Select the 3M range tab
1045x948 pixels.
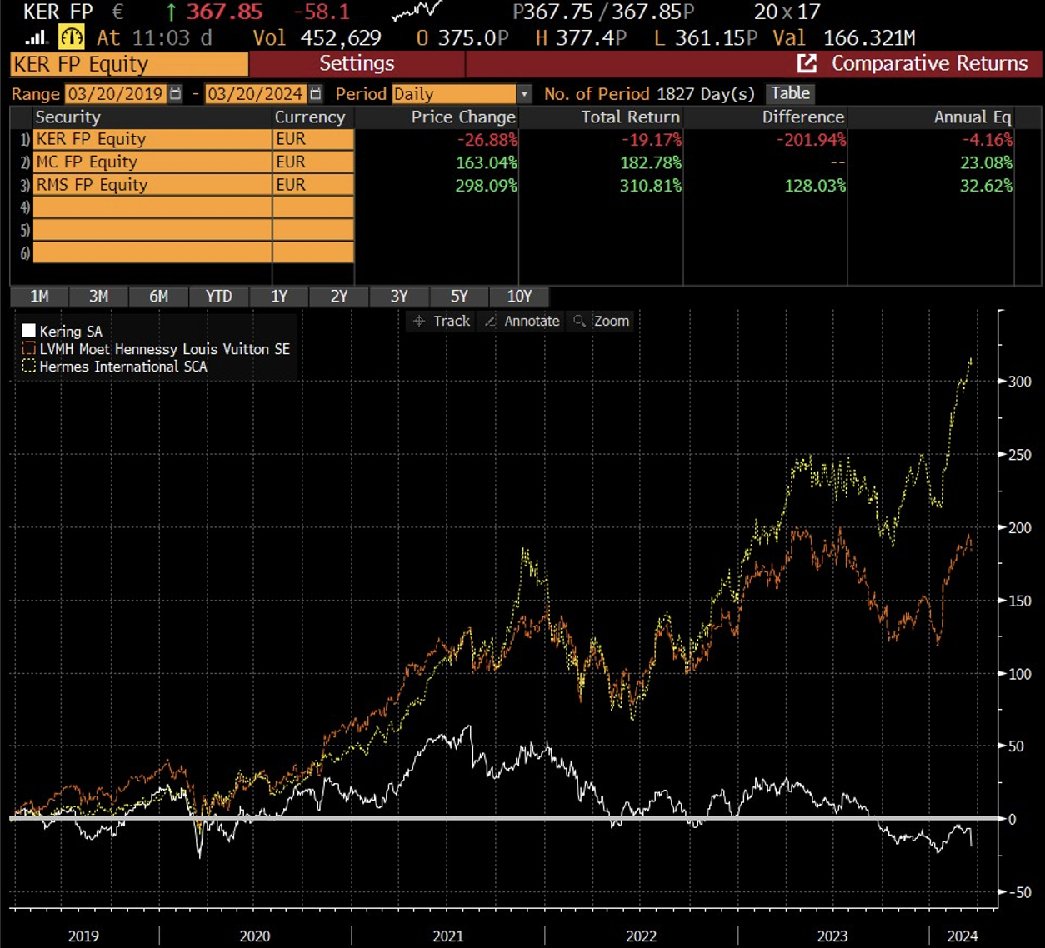point(99,297)
